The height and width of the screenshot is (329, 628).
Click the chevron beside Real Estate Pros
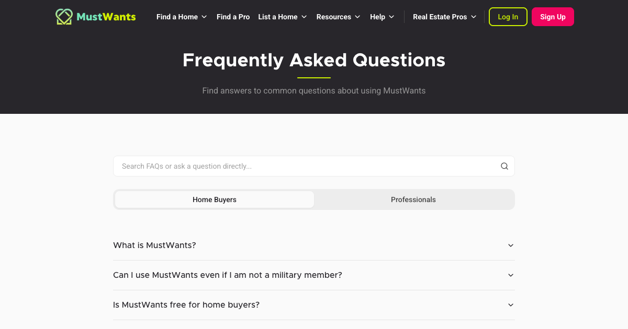[x=474, y=17]
